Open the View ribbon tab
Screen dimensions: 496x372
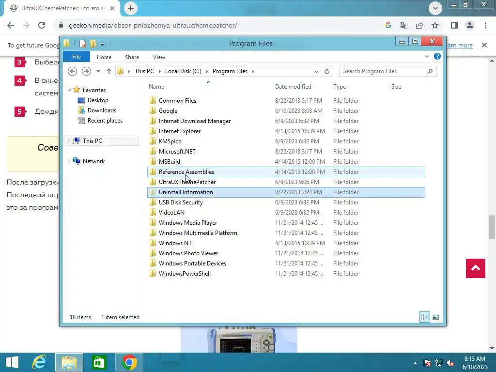[159, 57]
